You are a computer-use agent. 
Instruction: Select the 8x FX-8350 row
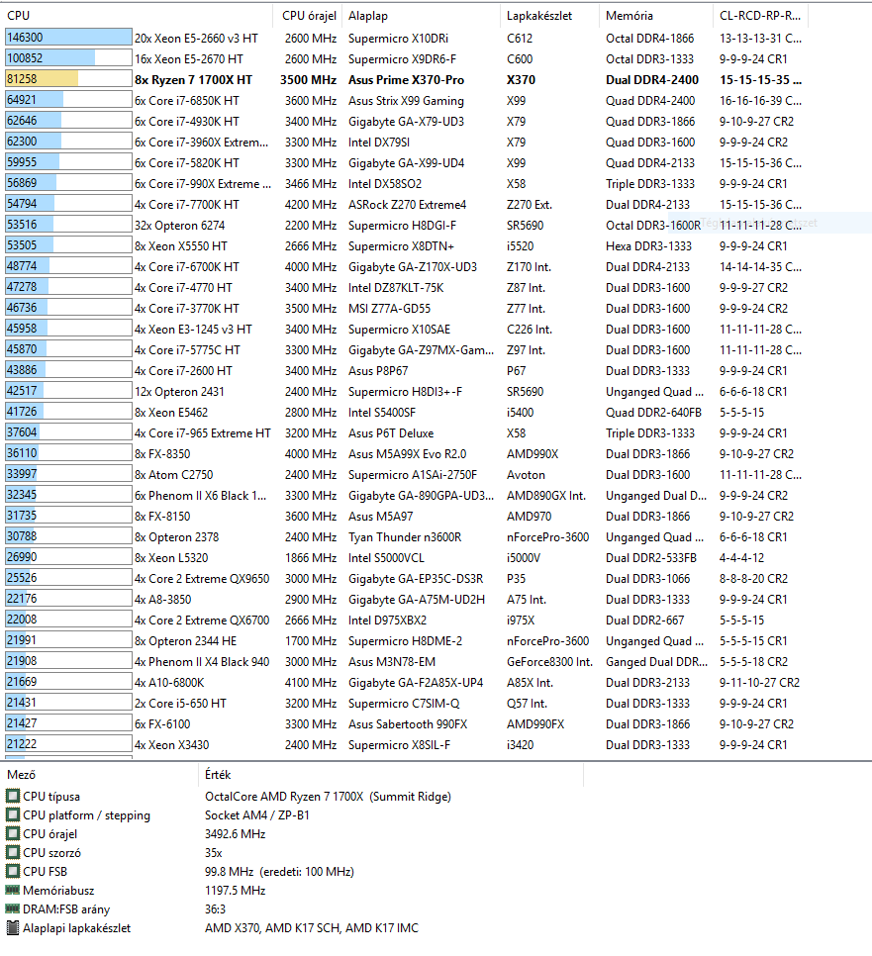[x=407, y=453]
